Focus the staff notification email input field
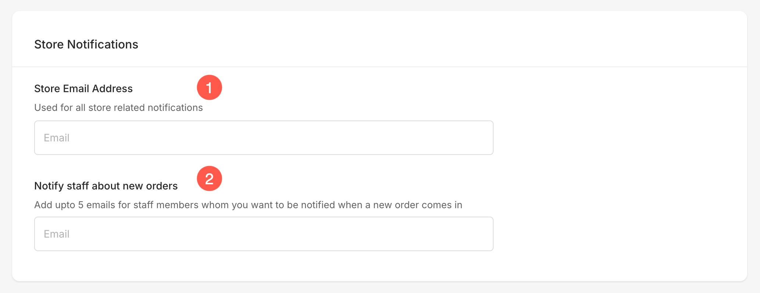 [264, 234]
